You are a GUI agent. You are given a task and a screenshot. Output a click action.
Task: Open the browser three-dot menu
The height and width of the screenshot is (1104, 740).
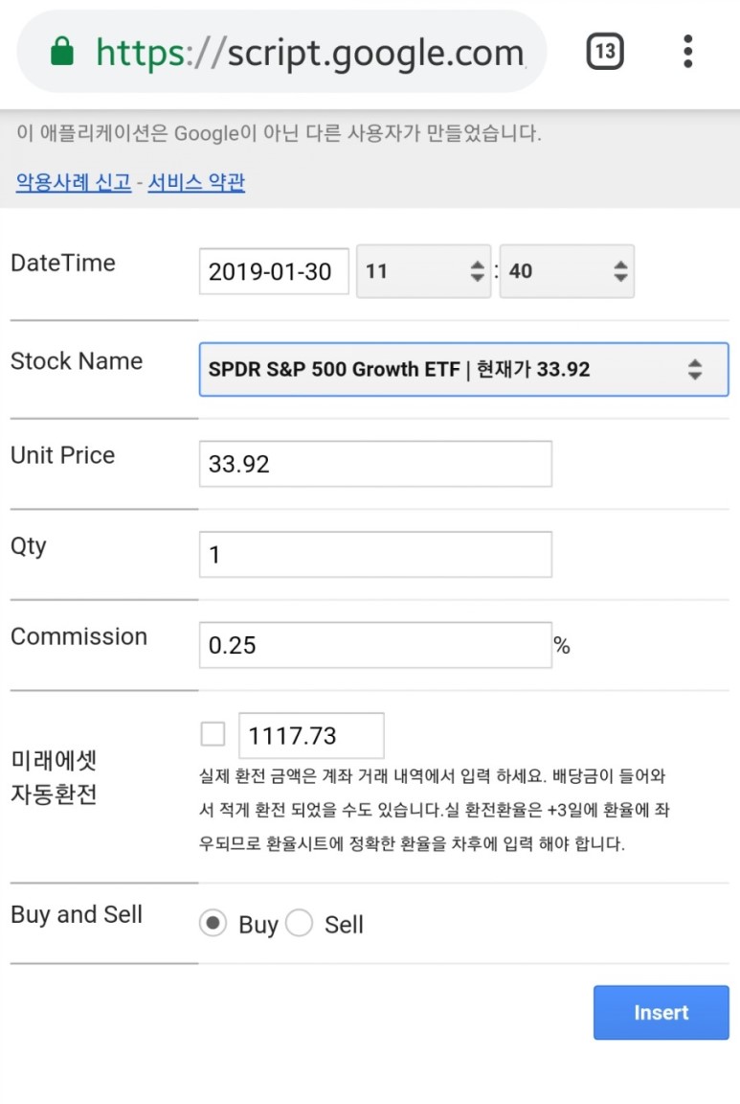pos(688,52)
